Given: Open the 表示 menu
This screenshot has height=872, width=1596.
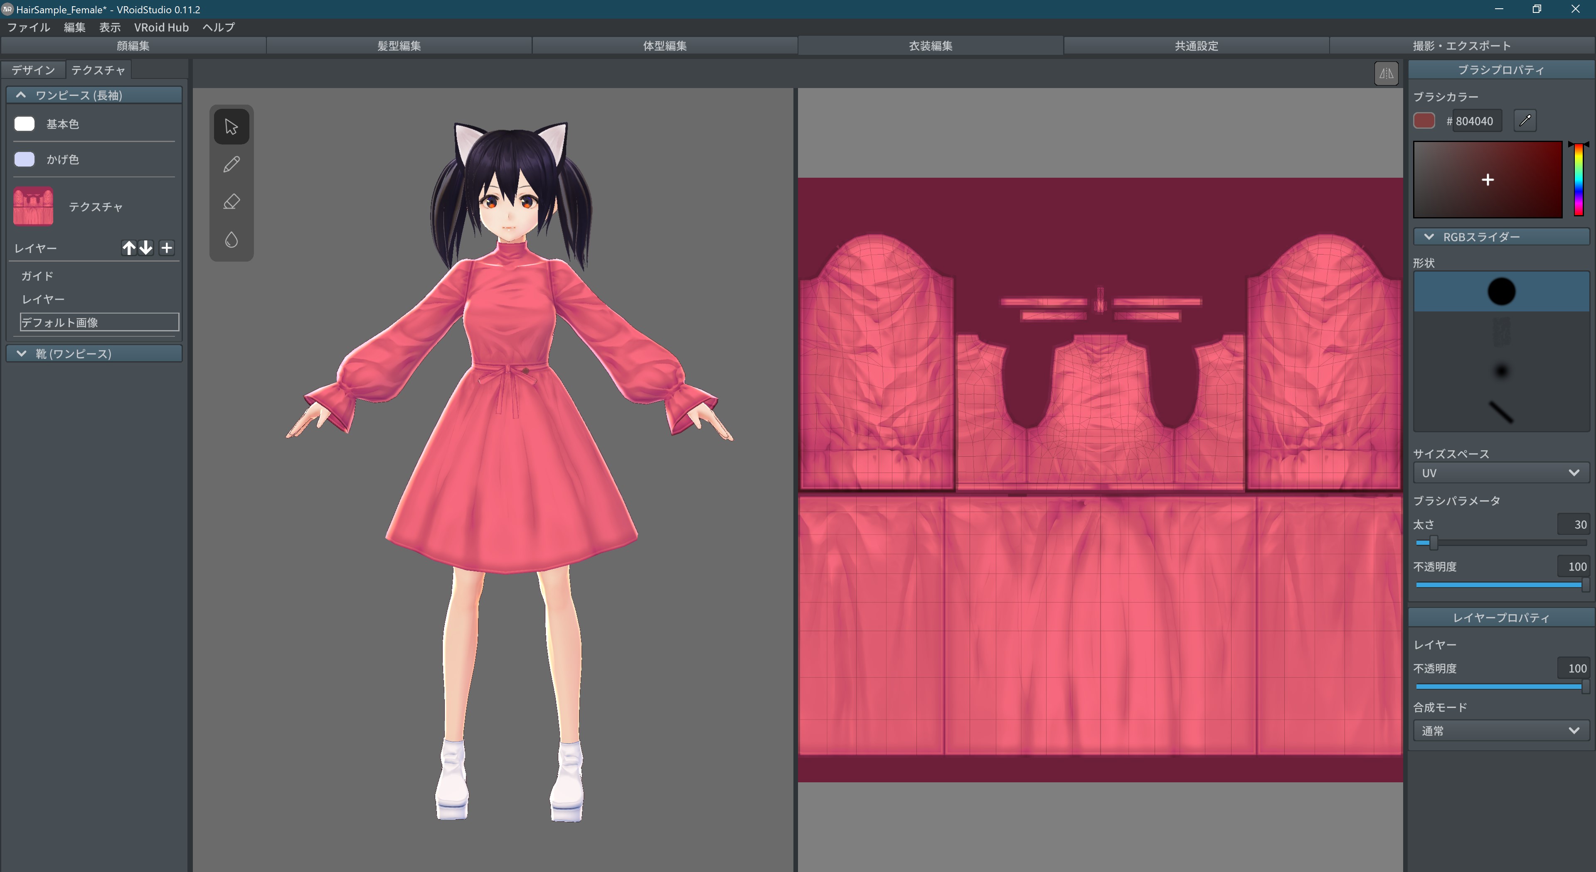Looking at the screenshot, I should click(110, 27).
